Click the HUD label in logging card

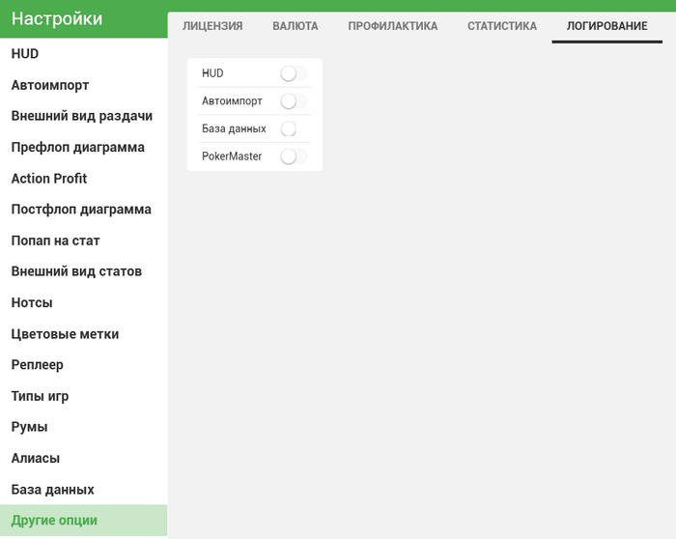pyautogui.click(x=212, y=73)
